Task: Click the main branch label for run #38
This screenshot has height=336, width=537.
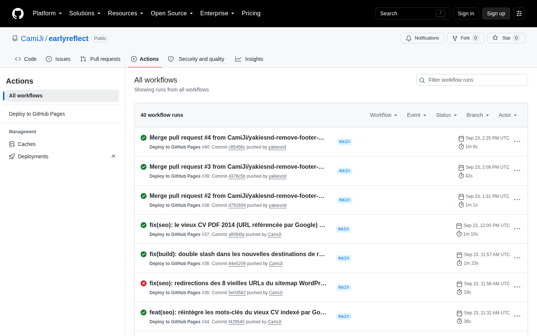Action: click(x=345, y=200)
